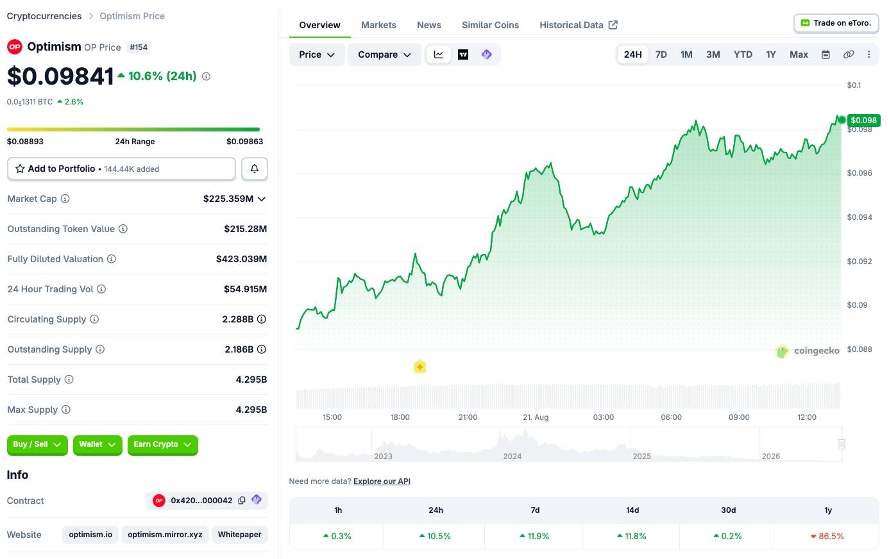Show Fully Diluted Valuation info icon
Image resolution: width=889 pixels, height=559 pixels.
click(x=112, y=259)
